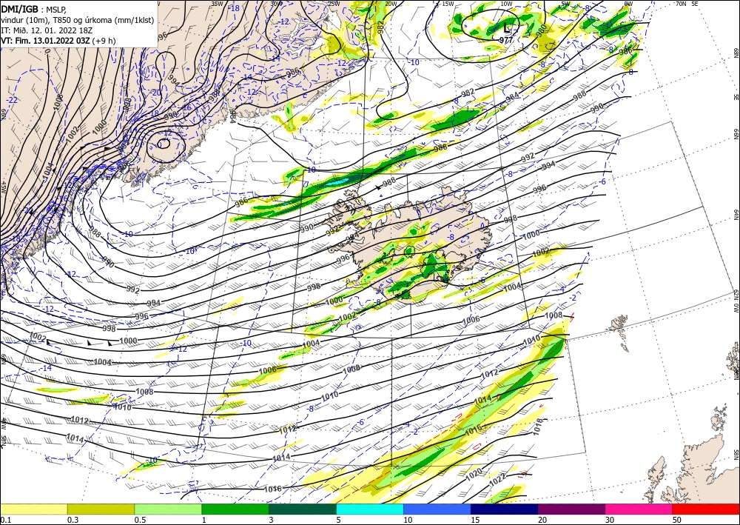Click the blue 10 mm legend swatch
Viewport: 740px width, 525px height.
point(437,509)
